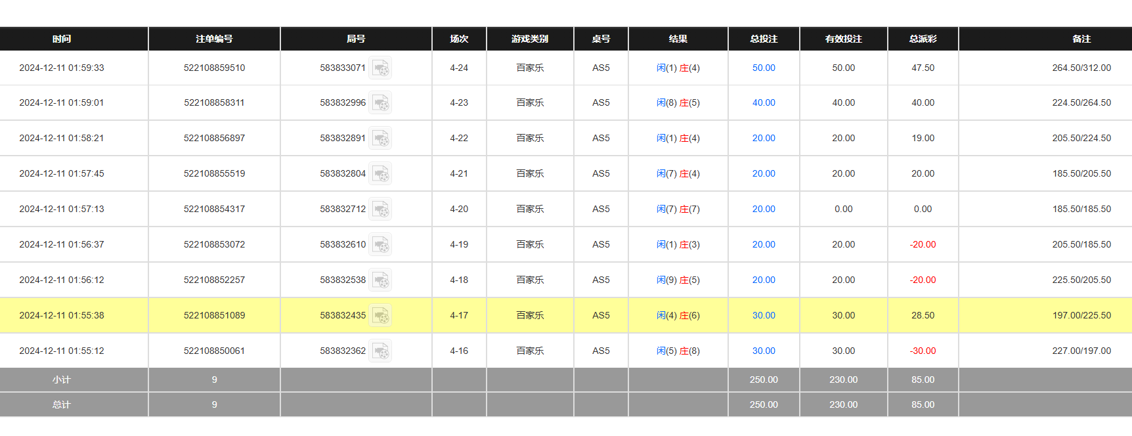Open replay icon for round 583832891

(x=380, y=139)
